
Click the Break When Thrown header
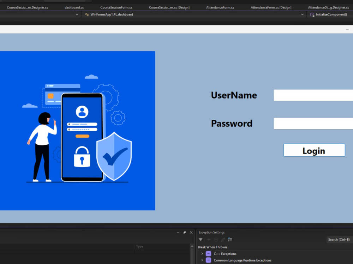[212, 247]
